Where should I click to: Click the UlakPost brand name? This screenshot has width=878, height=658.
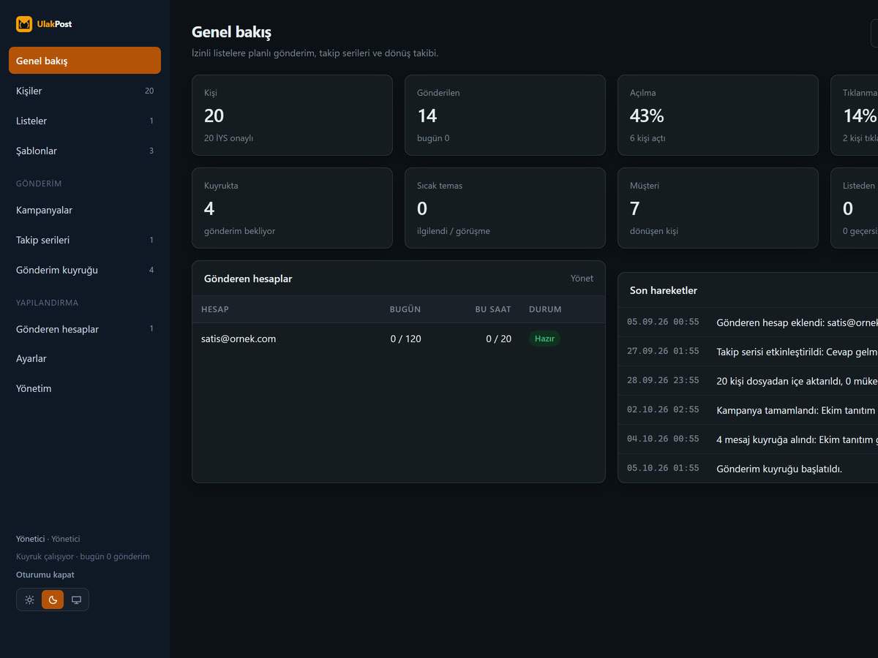point(54,24)
